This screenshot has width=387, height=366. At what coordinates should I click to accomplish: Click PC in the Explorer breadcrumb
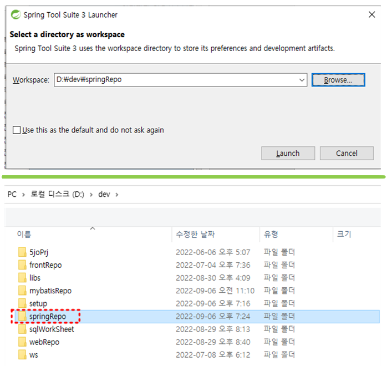pyautogui.click(x=12, y=195)
